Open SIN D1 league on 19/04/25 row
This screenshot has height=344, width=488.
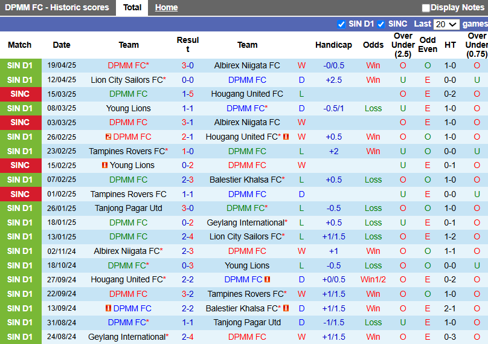tap(20, 65)
